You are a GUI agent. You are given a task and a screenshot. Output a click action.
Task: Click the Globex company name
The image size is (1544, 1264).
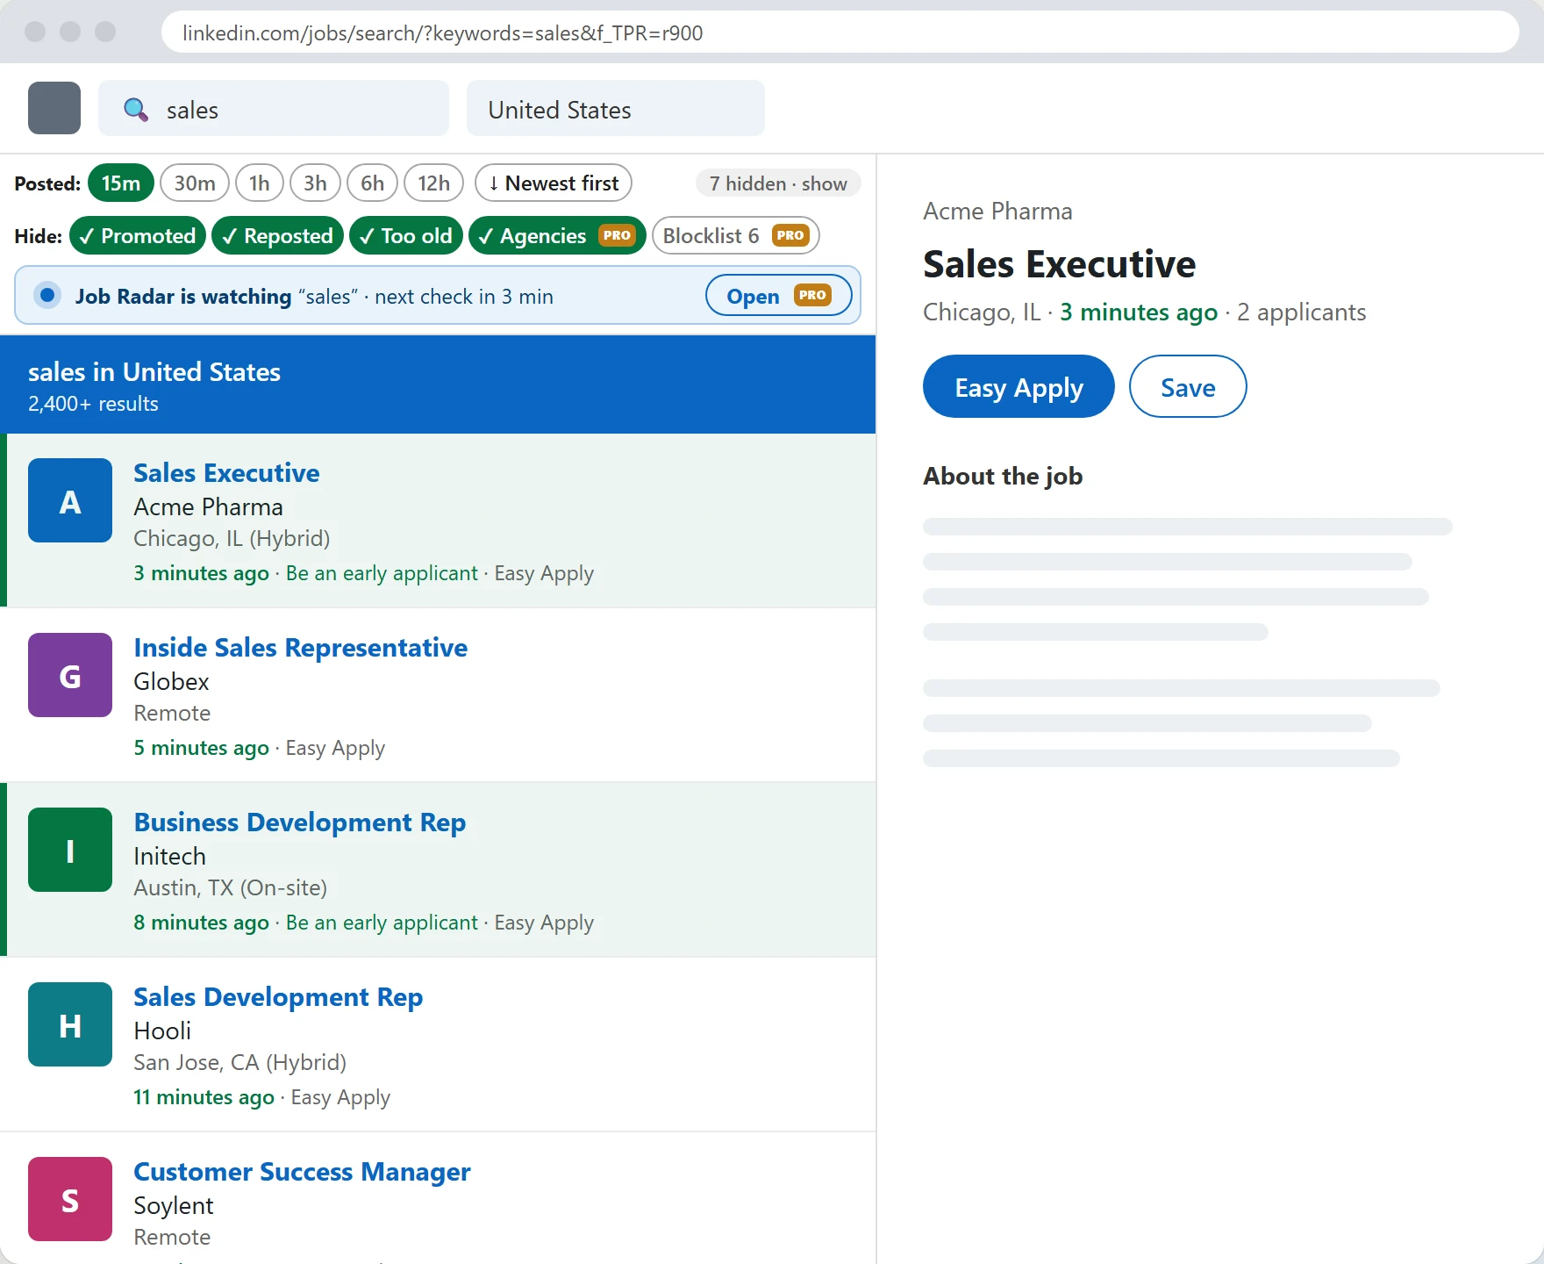coord(171,681)
